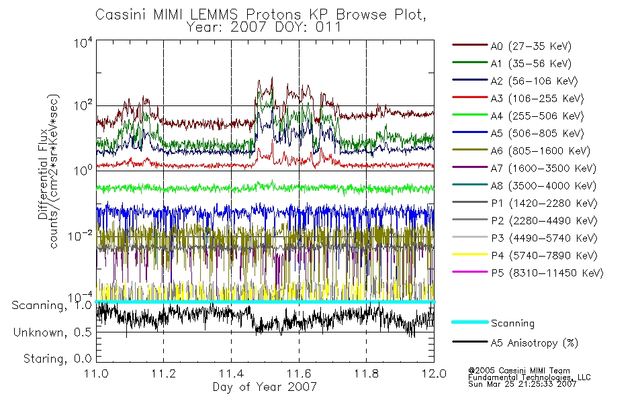Image resolution: width=638 pixels, height=403 pixels.
Task: Click the 'Scanning, 1.0' axis label
Action: [x=52, y=306]
